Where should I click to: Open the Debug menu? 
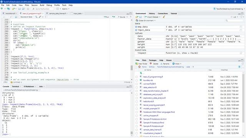tap(49, 5)
